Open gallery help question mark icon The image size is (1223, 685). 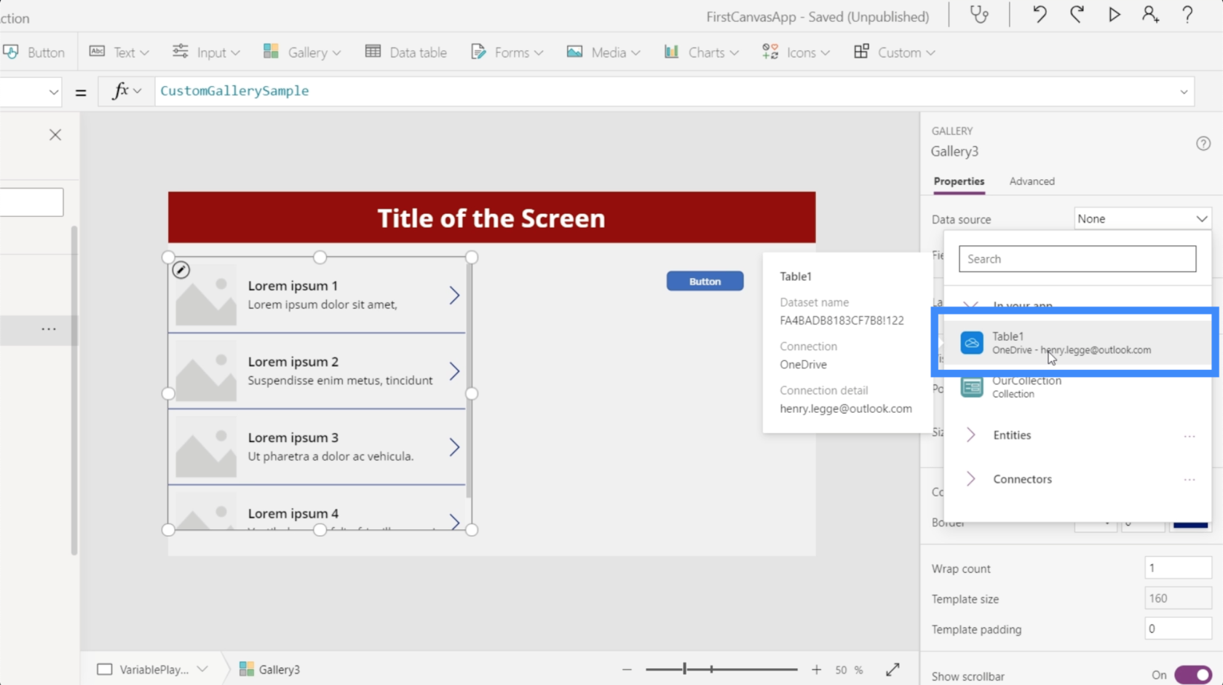[1203, 143]
